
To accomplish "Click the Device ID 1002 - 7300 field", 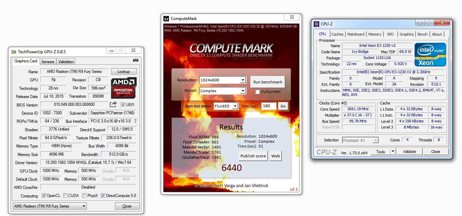I will coord(52,113).
